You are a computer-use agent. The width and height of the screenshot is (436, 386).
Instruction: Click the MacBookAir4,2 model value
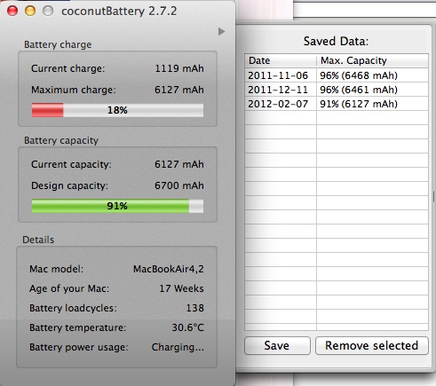click(x=169, y=269)
